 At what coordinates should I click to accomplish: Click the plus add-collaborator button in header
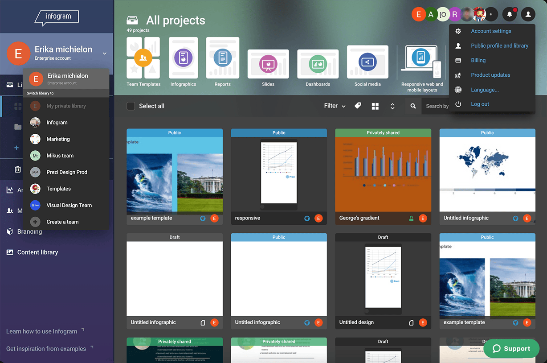click(491, 14)
